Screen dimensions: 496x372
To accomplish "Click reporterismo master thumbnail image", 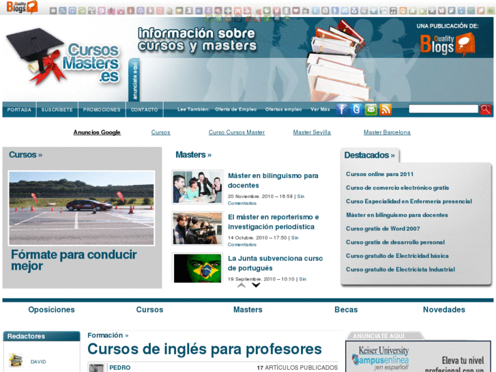I will pos(197,228).
